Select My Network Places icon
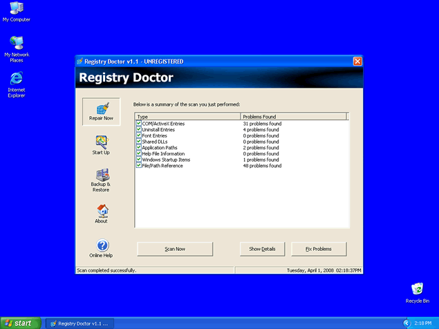 pos(16,47)
